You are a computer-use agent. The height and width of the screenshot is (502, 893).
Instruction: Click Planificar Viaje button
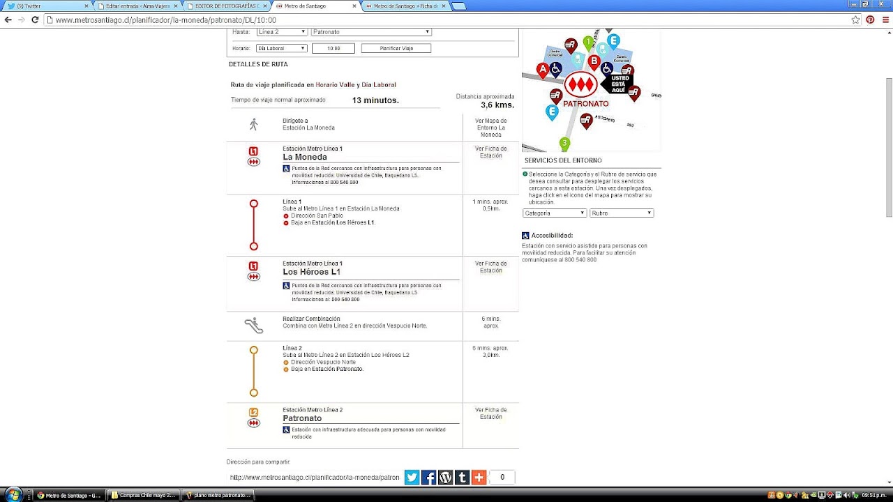[396, 48]
